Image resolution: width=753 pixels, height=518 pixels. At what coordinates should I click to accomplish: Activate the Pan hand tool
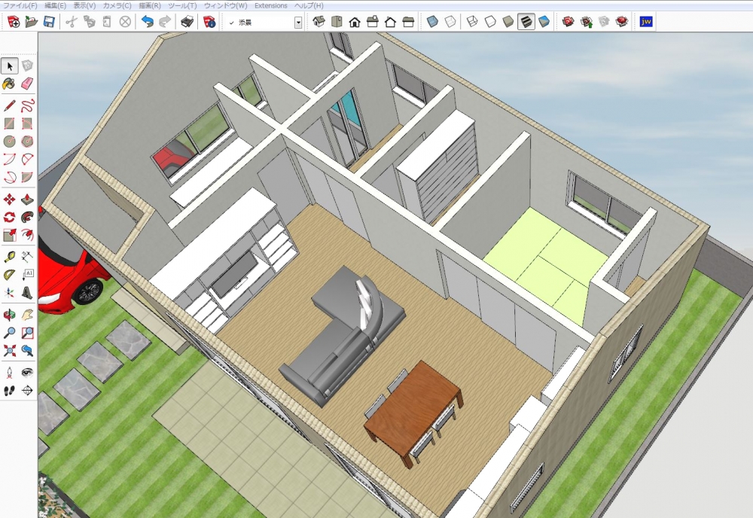click(x=27, y=315)
